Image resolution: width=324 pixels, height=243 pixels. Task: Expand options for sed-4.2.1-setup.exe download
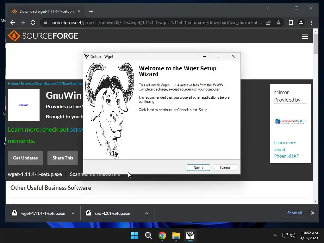point(147,213)
